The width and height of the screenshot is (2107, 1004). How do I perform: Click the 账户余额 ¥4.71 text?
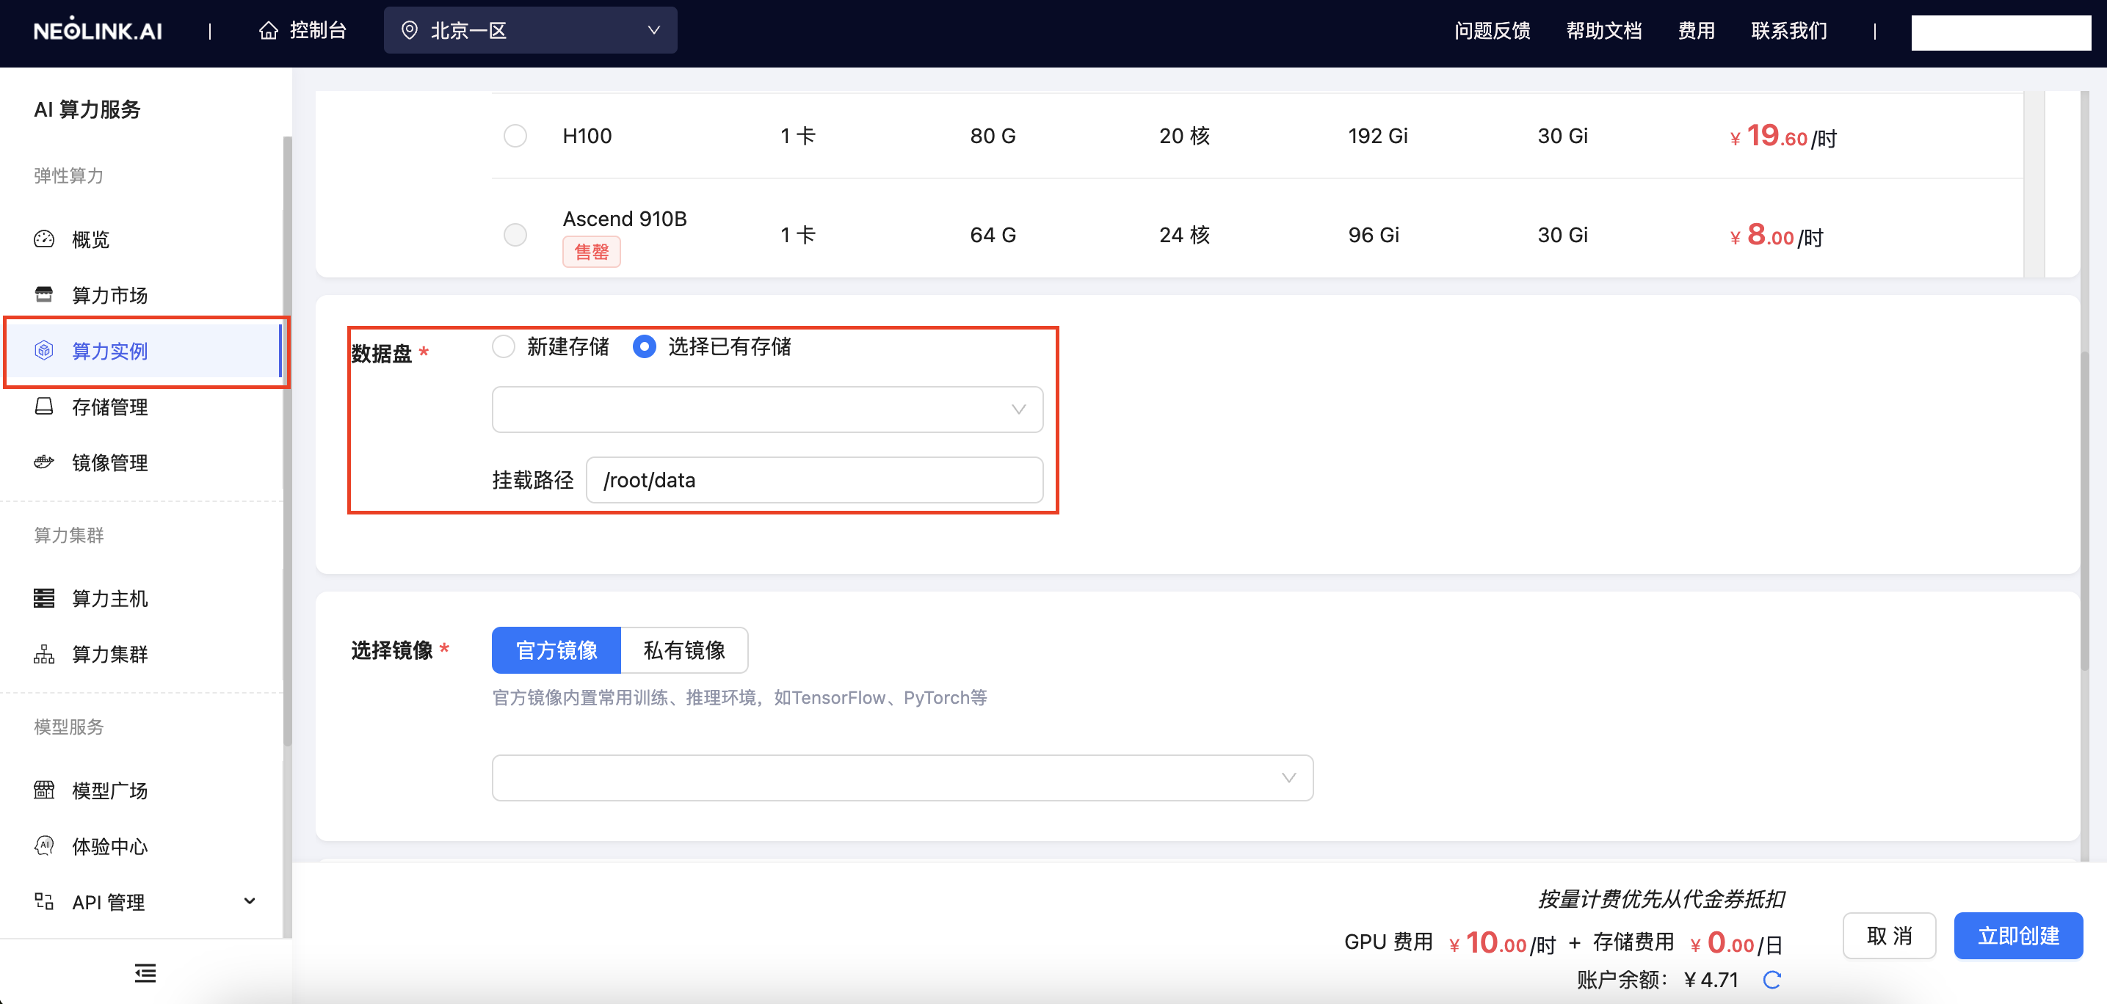[1657, 980]
